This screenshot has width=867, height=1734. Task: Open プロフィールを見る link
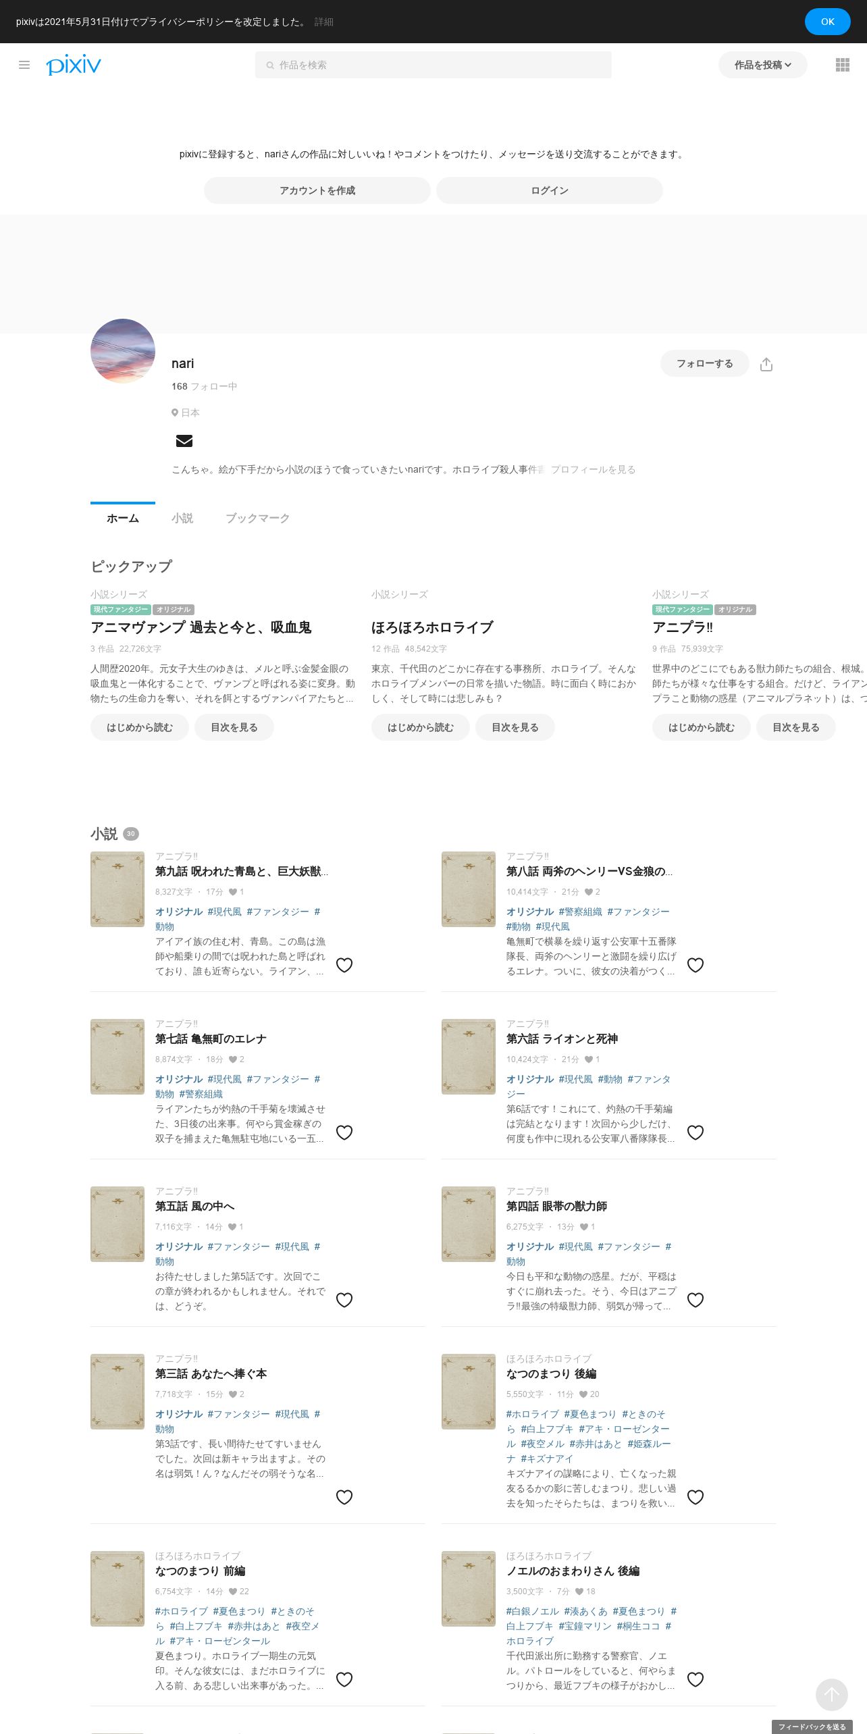pyautogui.click(x=593, y=469)
